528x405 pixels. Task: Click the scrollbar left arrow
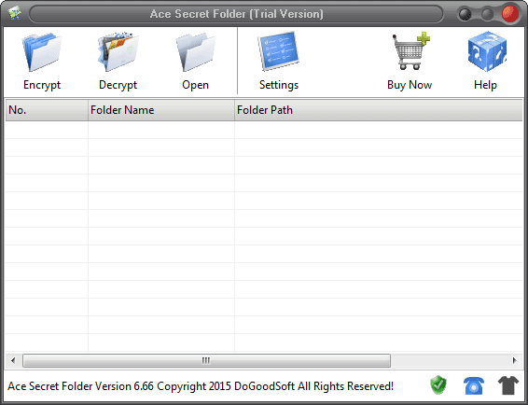tap(13, 360)
